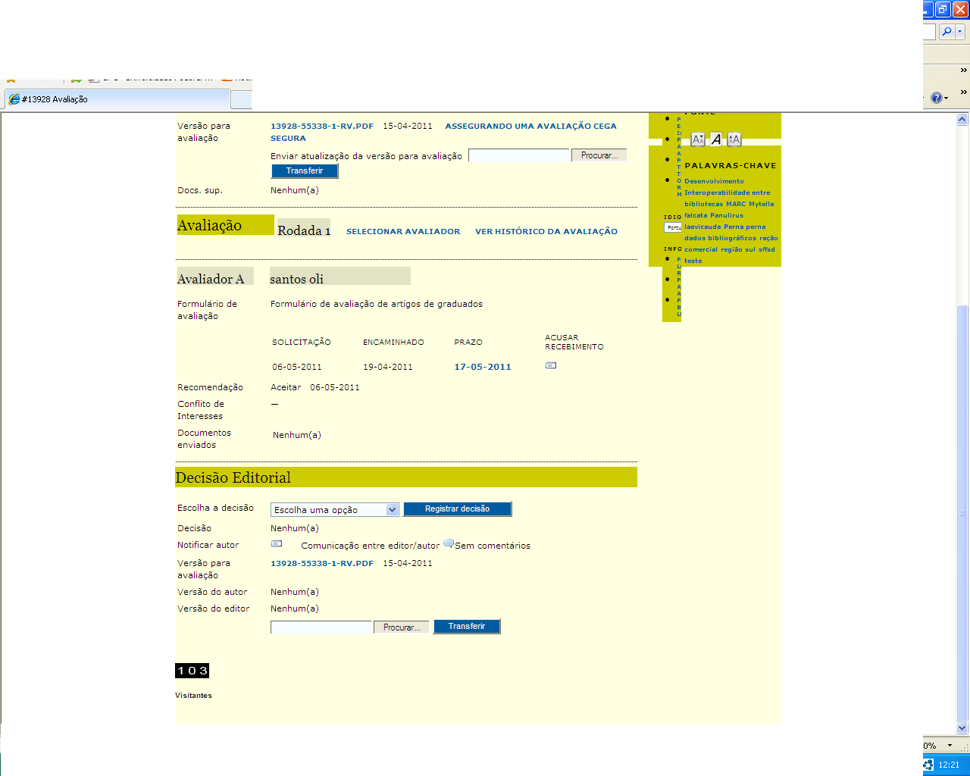This screenshot has height=776, width=970.
Task: Click the increase font size icon
Action: point(734,139)
